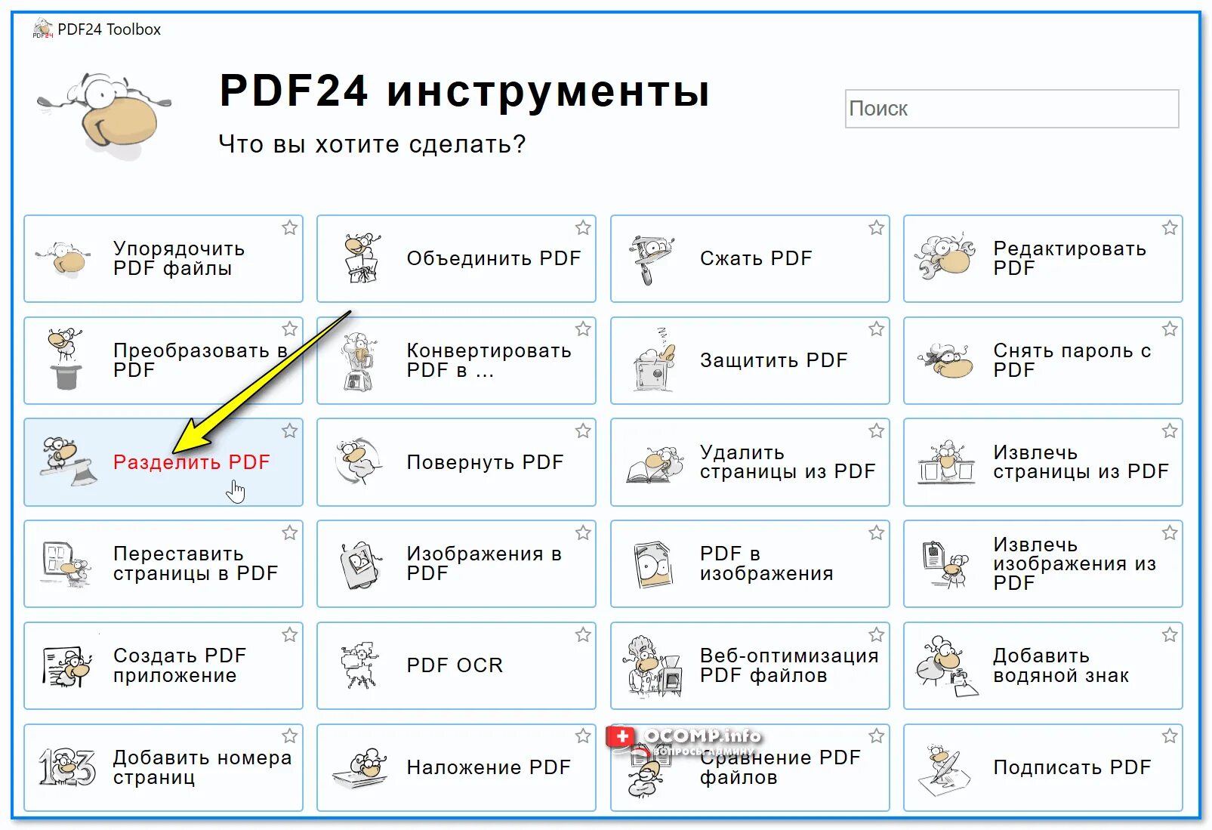Star the Добавить водяной знак tool
The width and height of the screenshot is (1212, 830).
click(1170, 634)
